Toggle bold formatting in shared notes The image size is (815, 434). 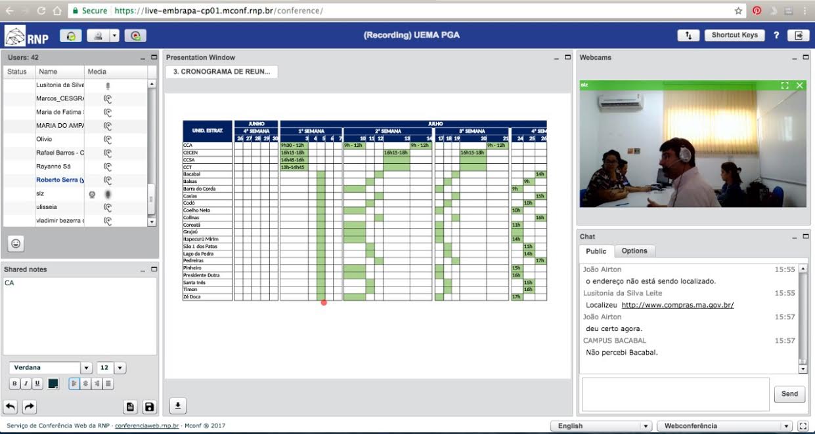(x=14, y=384)
